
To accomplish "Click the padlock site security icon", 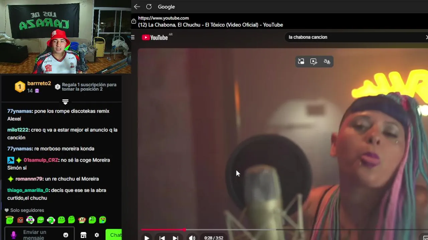I will coord(134,21).
